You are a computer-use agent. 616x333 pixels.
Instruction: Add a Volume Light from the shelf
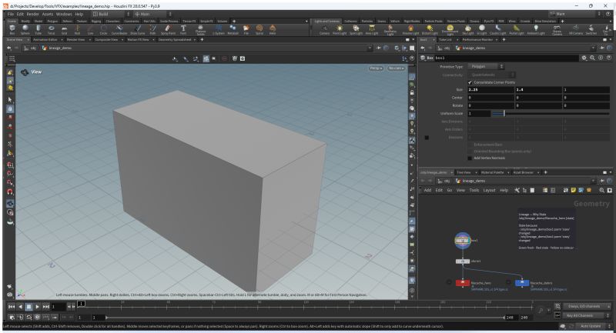pos(410,29)
